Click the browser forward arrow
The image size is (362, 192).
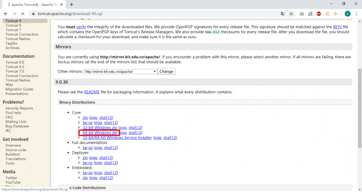click(14, 14)
